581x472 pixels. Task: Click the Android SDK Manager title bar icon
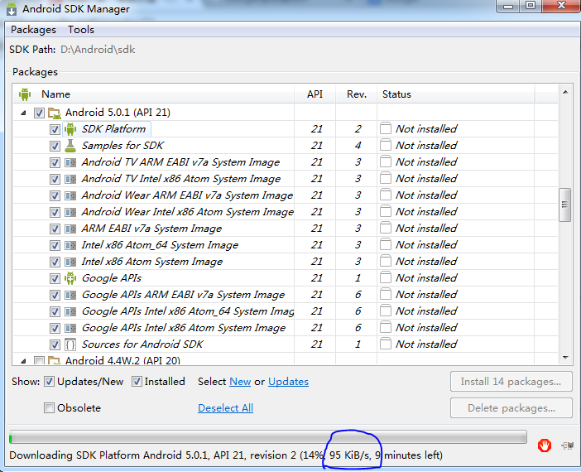[12, 9]
